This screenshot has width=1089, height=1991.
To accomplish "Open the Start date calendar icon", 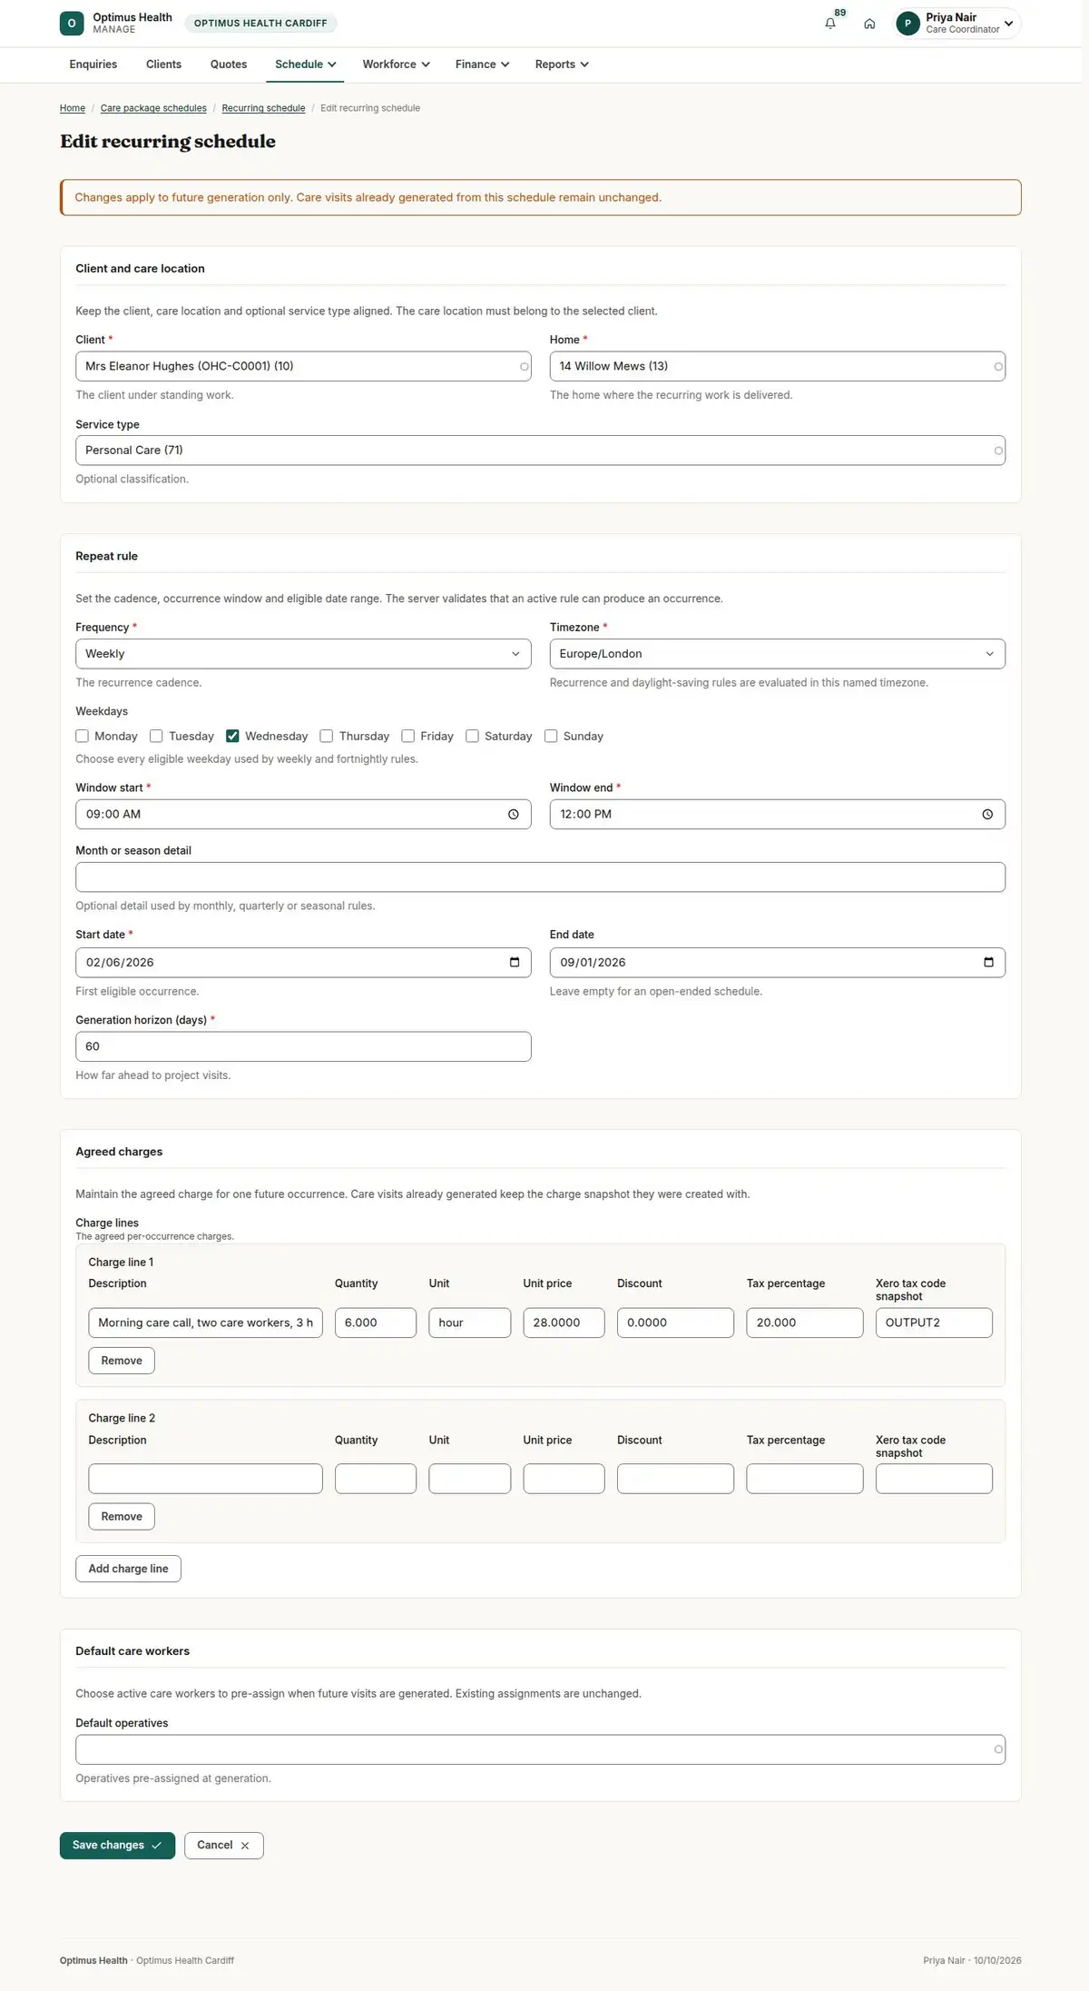I will pos(515,963).
